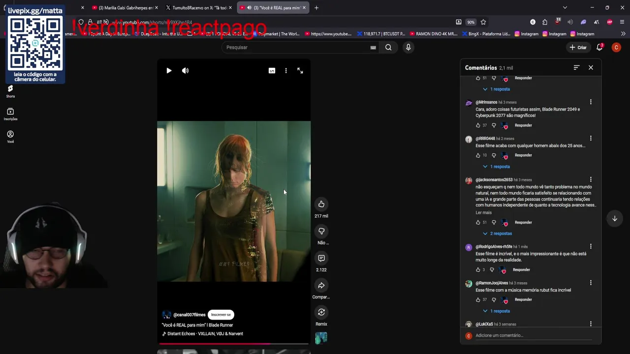This screenshot has width=630, height=354.
Task: Go to Shorts in the sidebar
Action: [x=10, y=91]
